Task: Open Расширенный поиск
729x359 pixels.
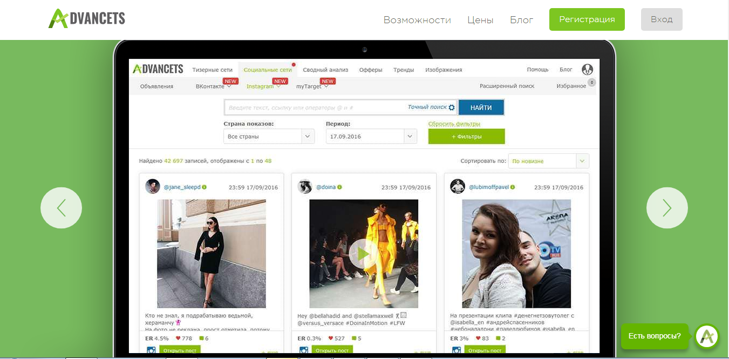Action: (x=507, y=86)
